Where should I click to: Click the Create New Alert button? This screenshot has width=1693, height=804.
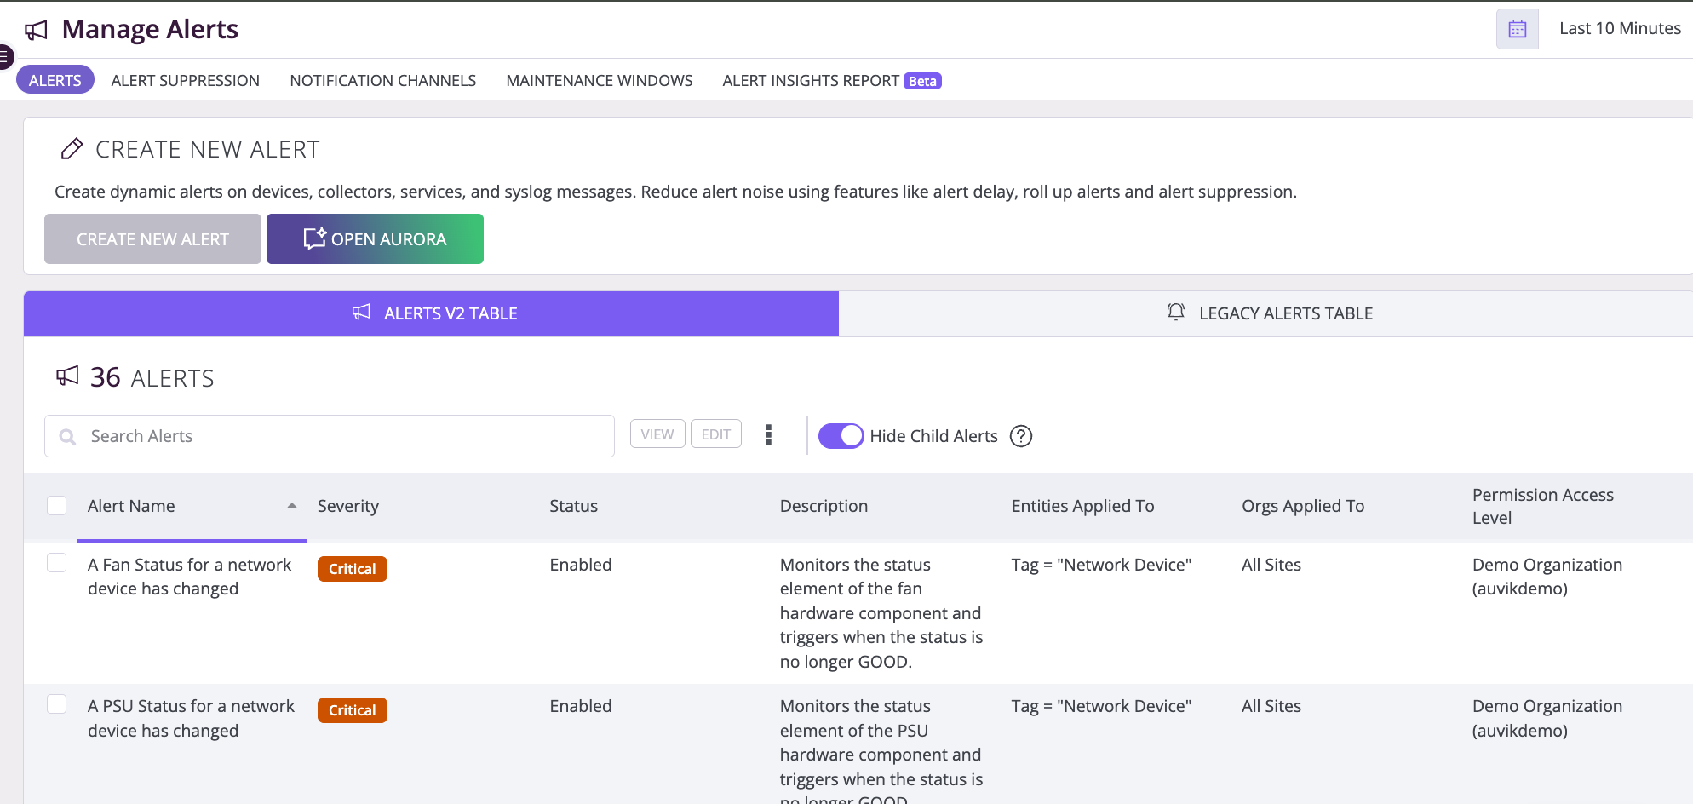pyautogui.click(x=152, y=239)
